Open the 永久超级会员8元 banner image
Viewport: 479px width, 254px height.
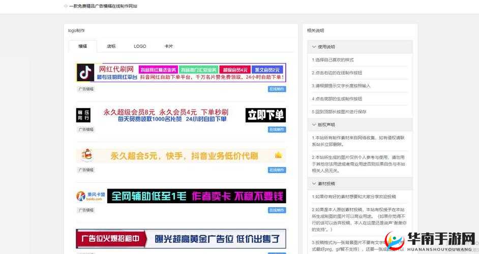[x=181, y=115]
